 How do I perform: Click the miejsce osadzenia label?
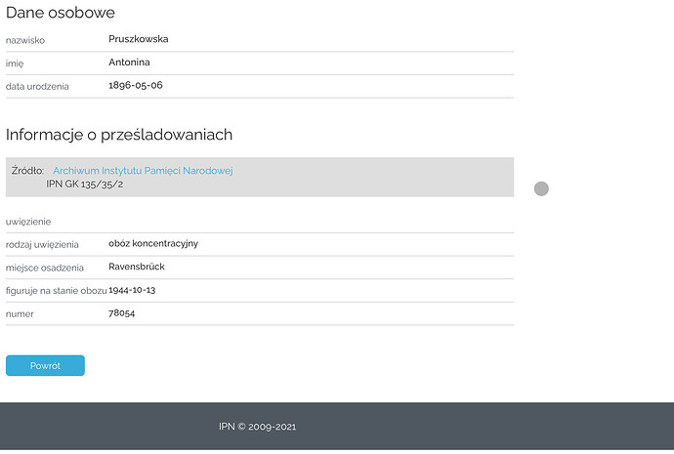point(45,268)
